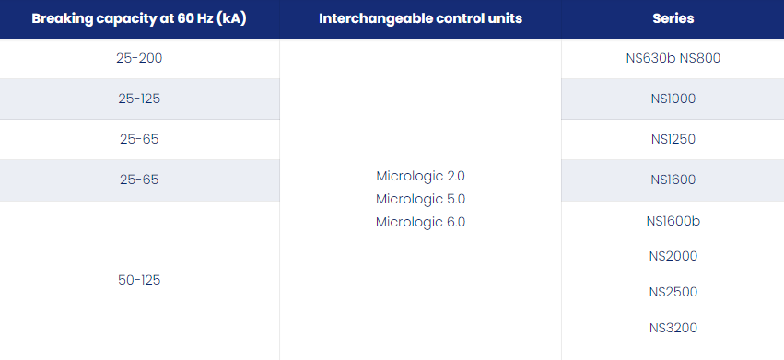
Task: Click the Breaking capacity at 60 Hz header
Action: coord(139,19)
